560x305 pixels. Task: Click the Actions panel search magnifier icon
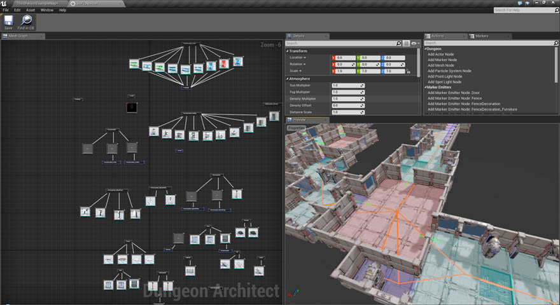pyautogui.click(x=556, y=43)
